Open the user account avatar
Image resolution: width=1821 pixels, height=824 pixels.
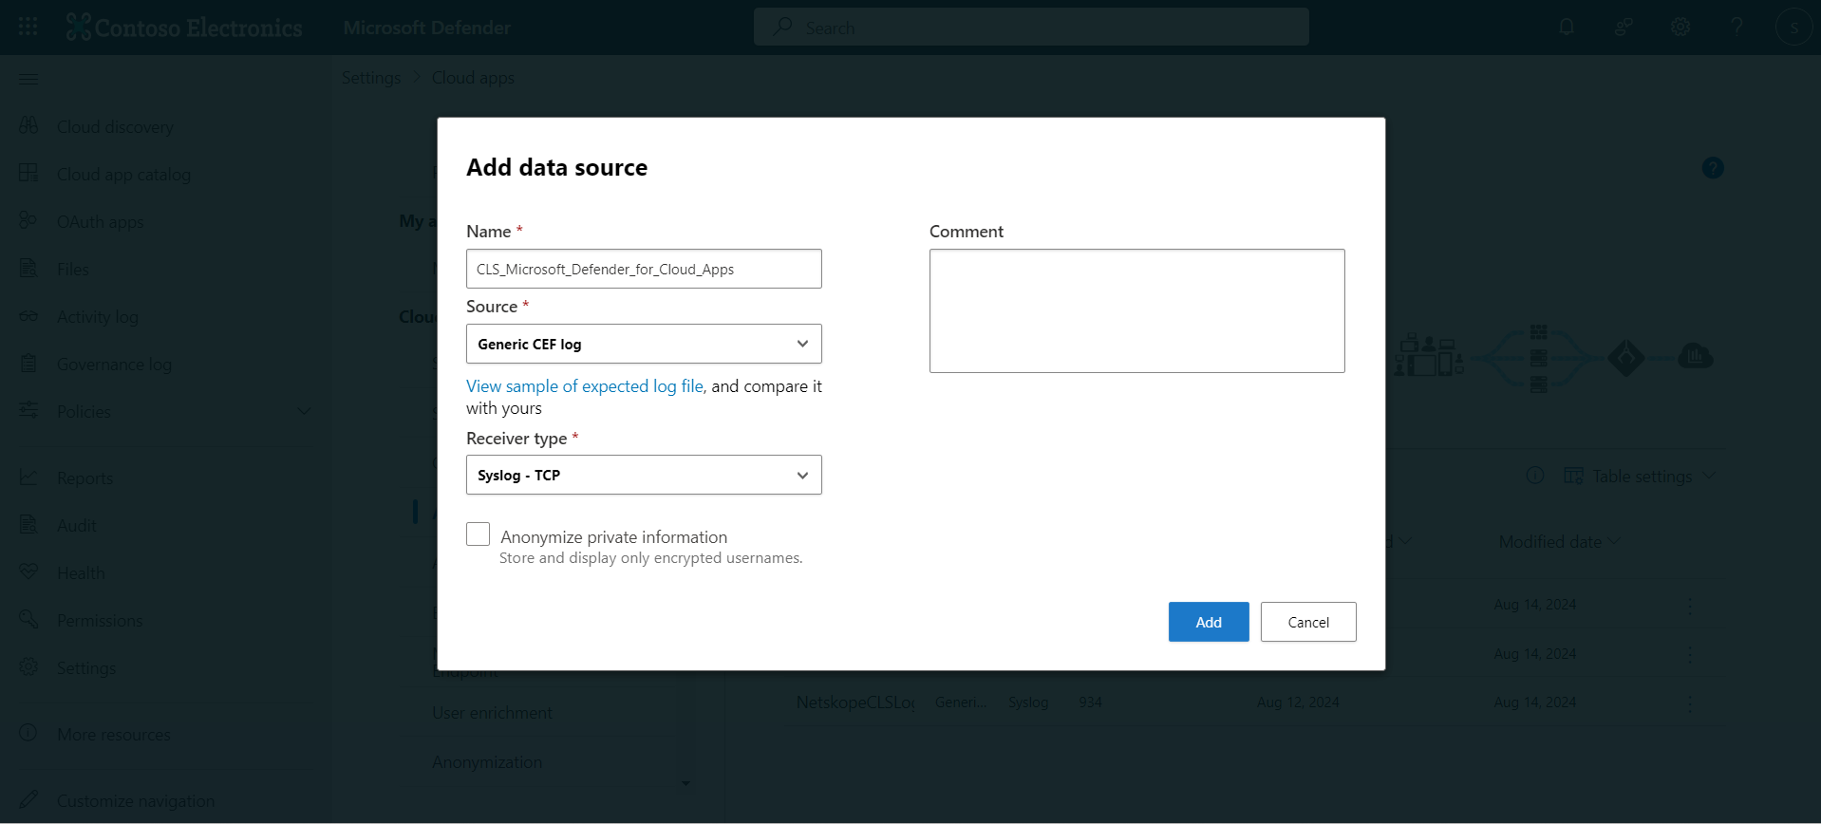(1793, 28)
